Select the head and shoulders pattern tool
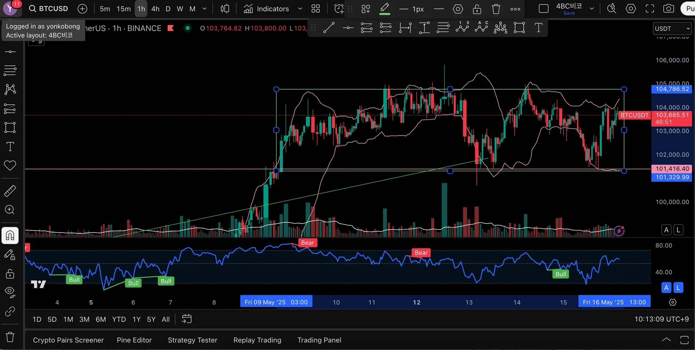 tap(500, 28)
